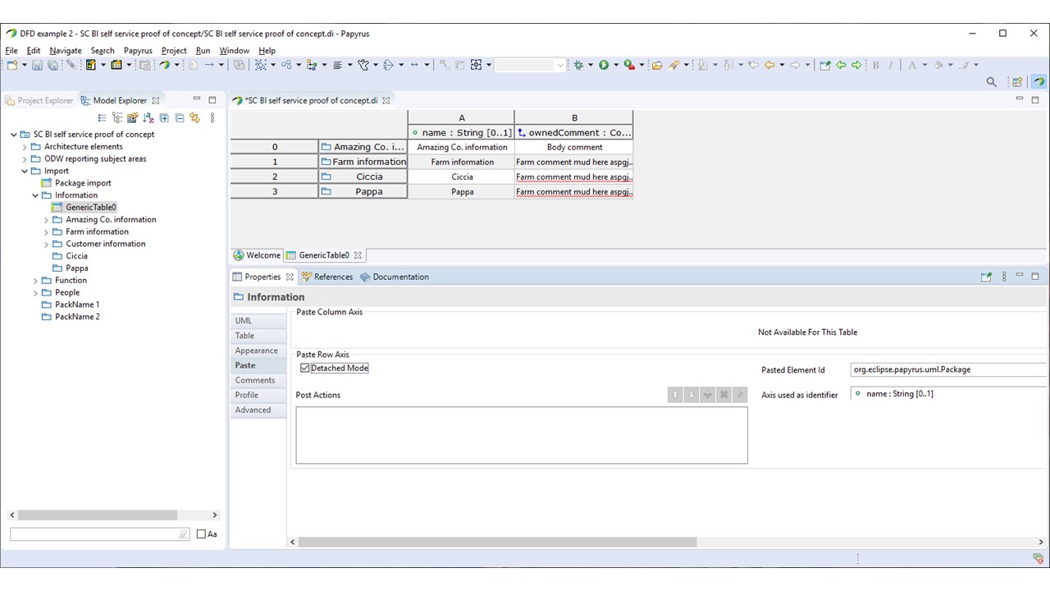
Task: Select the Table properties section
Action: tap(258, 336)
